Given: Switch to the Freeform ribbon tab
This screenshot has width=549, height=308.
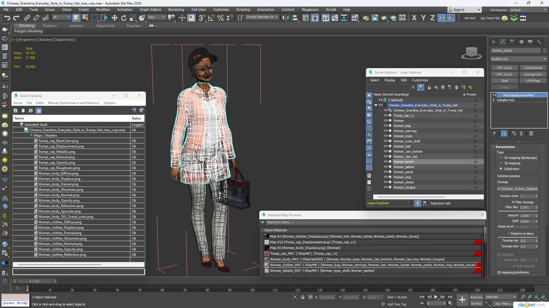Looking at the screenshot, I should click(50, 26).
